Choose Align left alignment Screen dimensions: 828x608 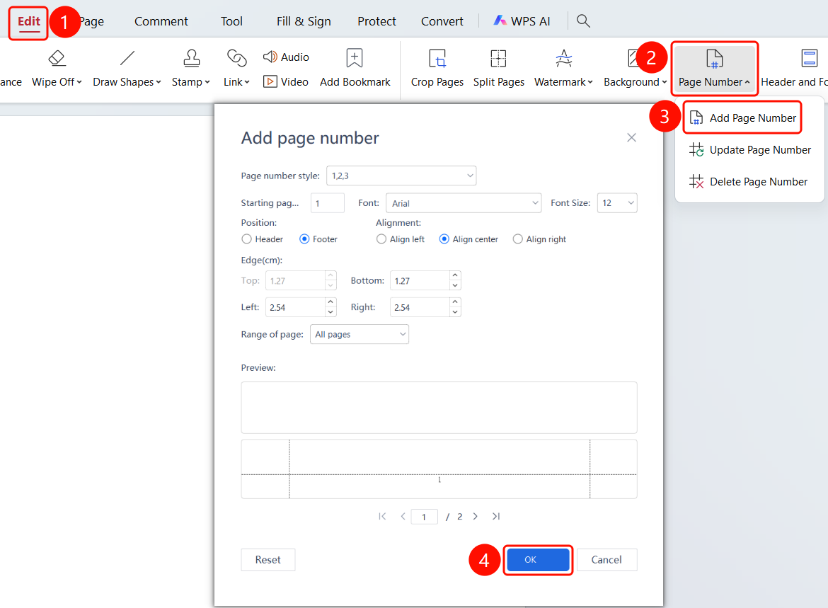pos(381,239)
